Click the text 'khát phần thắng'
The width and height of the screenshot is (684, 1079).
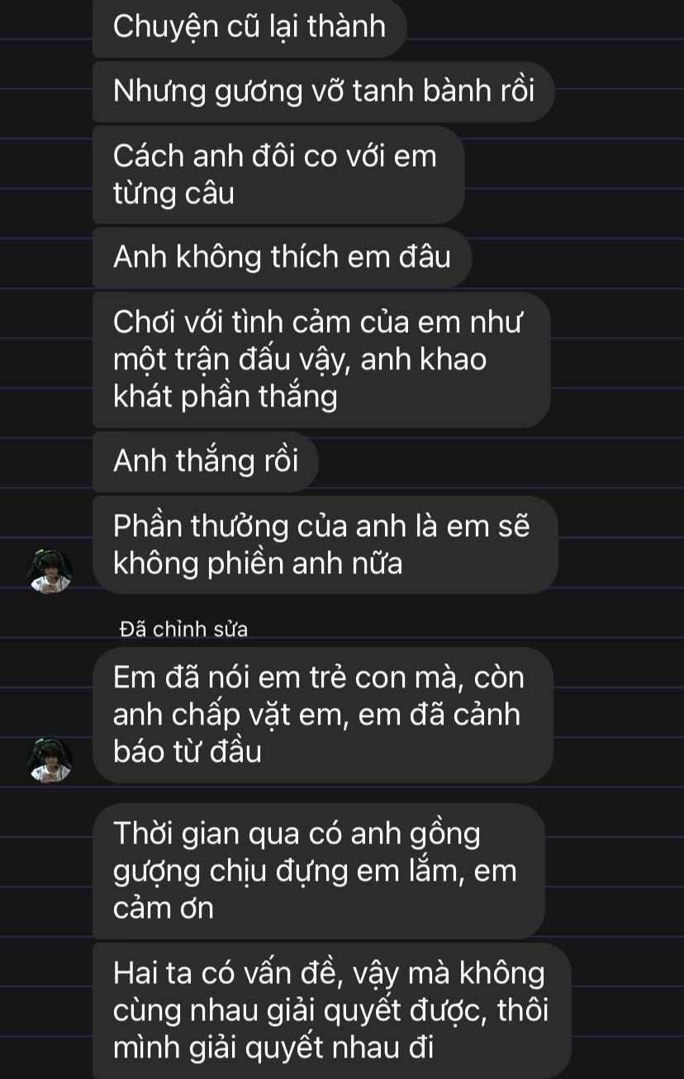click(226, 397)
